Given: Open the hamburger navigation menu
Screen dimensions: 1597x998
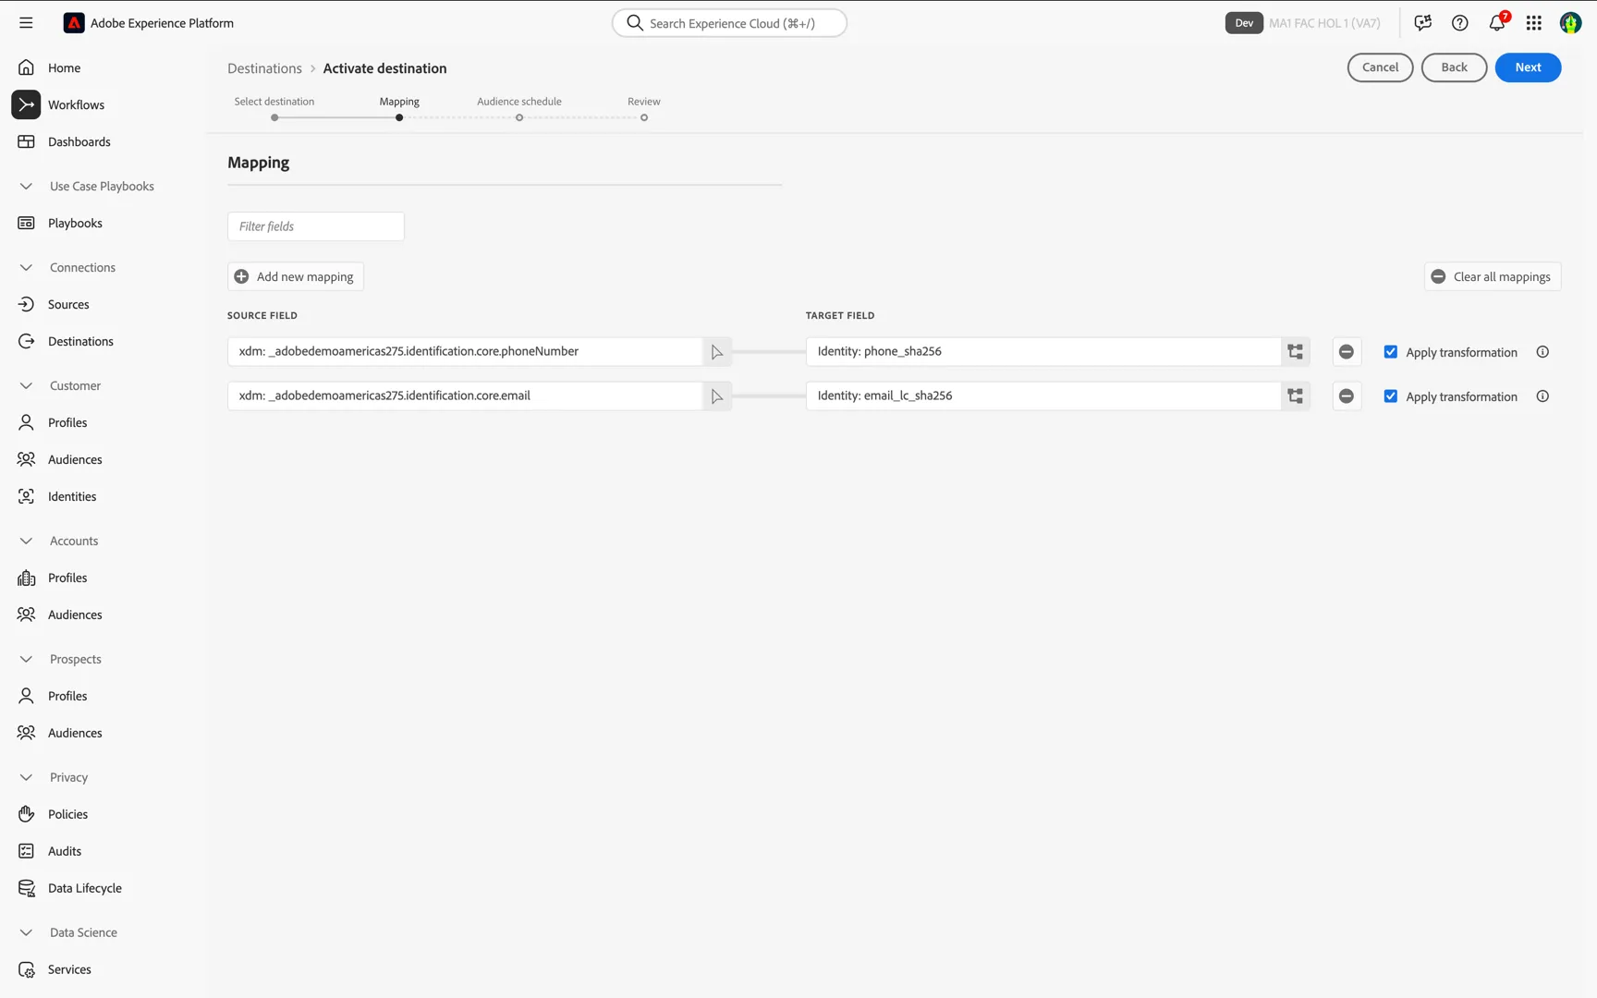Looking at the screenshot, I should (x=26, y=23).
